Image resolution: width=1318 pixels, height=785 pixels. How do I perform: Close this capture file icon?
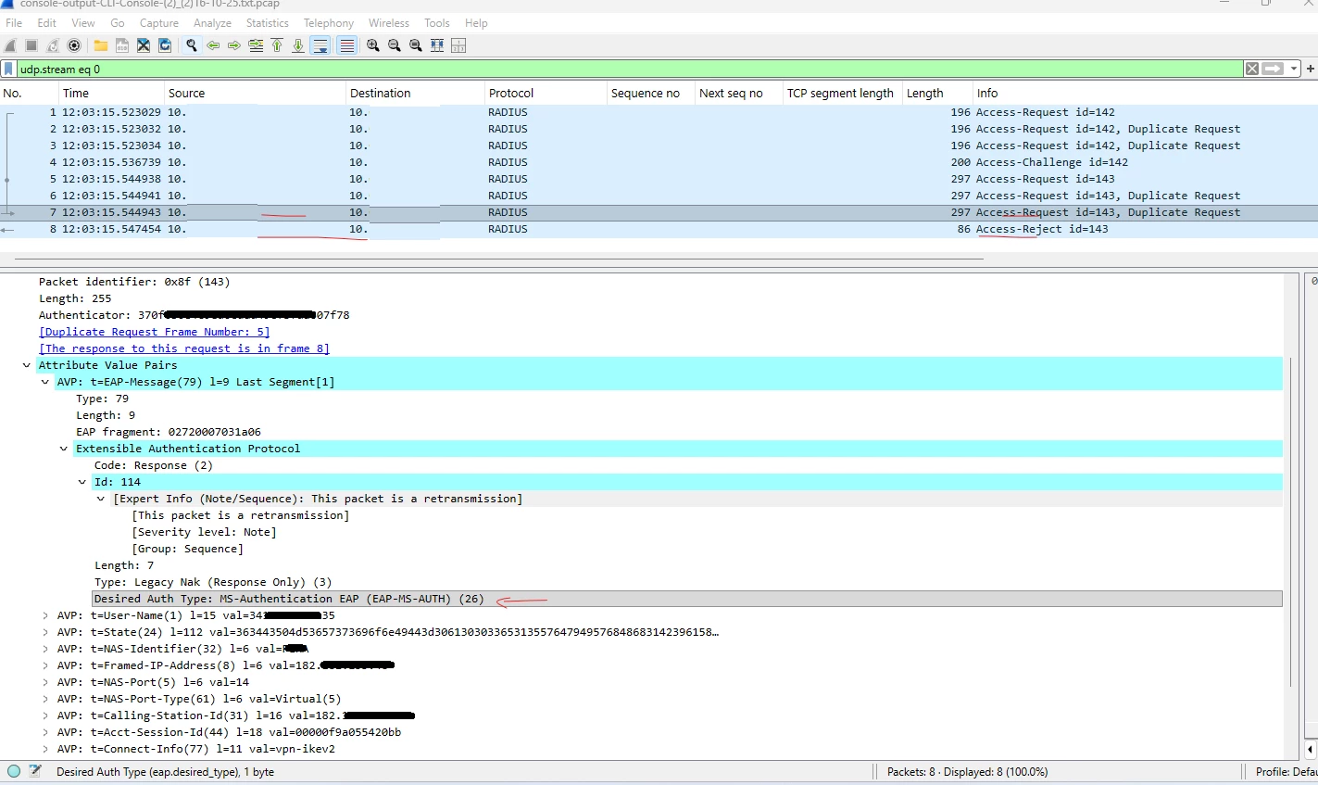tap(144, 45)
